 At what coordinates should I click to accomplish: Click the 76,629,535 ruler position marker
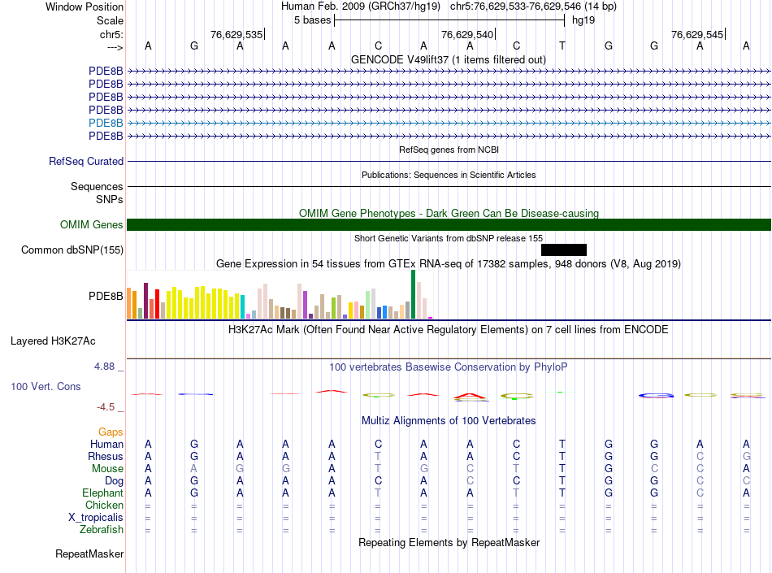[x=236, y=34]
